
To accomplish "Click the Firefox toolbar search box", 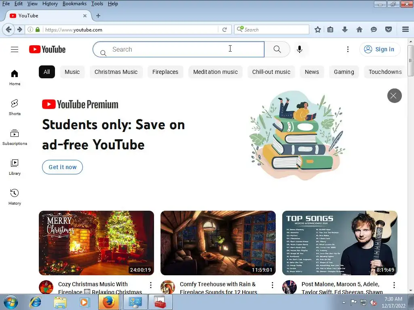I will [x=271, y=29].
